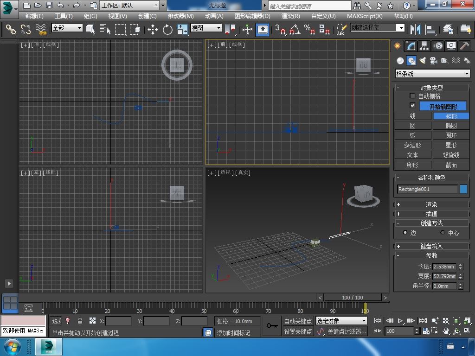
Task: Select Systems category gears icon
Action: pyautogui.click(x=467, y=61)
